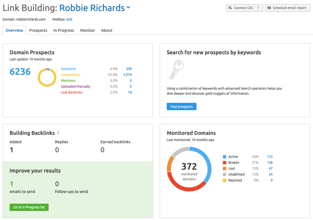Open the Monitor tab
This screenshot has height=220, width=313.
tap(87, 31)
